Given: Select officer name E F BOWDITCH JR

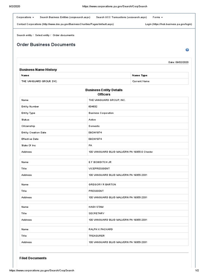Looking at the screenshot, I should coord(100,162).
